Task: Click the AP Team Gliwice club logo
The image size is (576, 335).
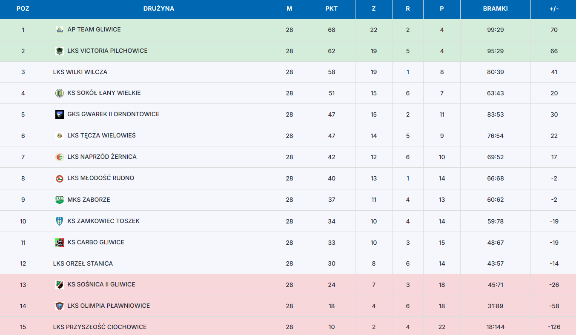Action: 60,30
